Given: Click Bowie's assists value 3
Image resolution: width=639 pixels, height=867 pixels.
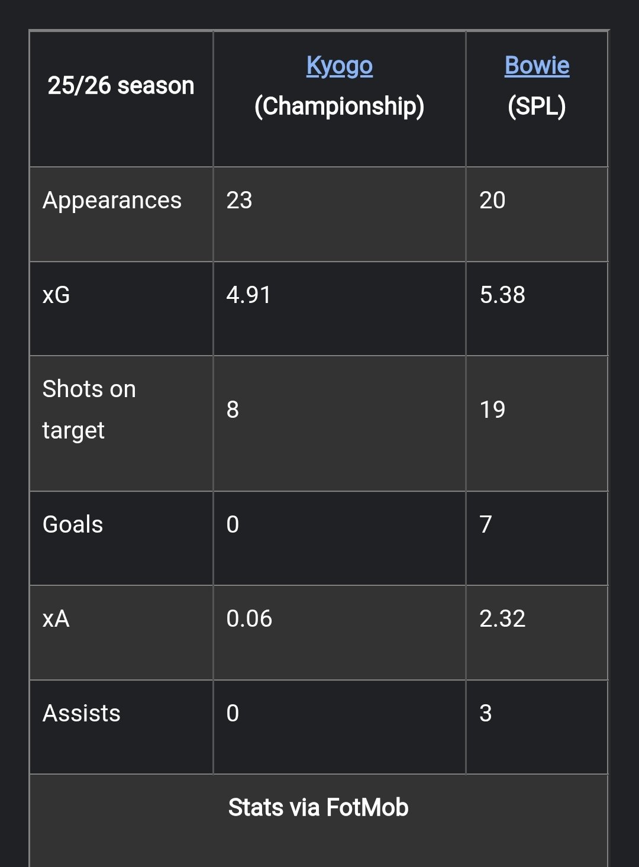Looking at the screenshot, I should [486, 713].
